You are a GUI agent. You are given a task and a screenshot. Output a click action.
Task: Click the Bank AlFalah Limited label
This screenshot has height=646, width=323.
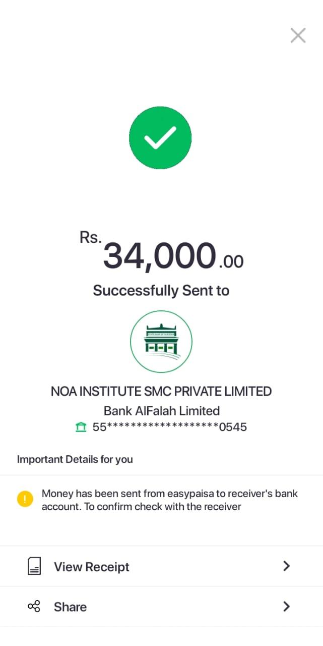coord(161,410)
